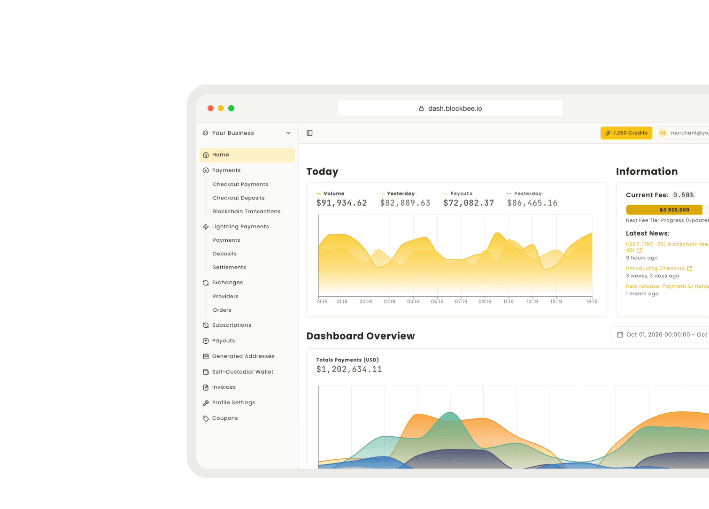This screenshot has width=709, height=509.
Task: Go to Exchange Providers
Action: click(x=225, y=297)
